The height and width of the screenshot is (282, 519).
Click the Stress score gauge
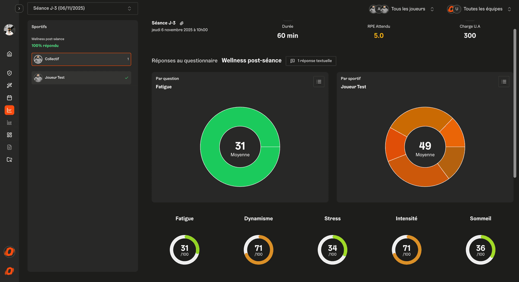coord(333,250)
